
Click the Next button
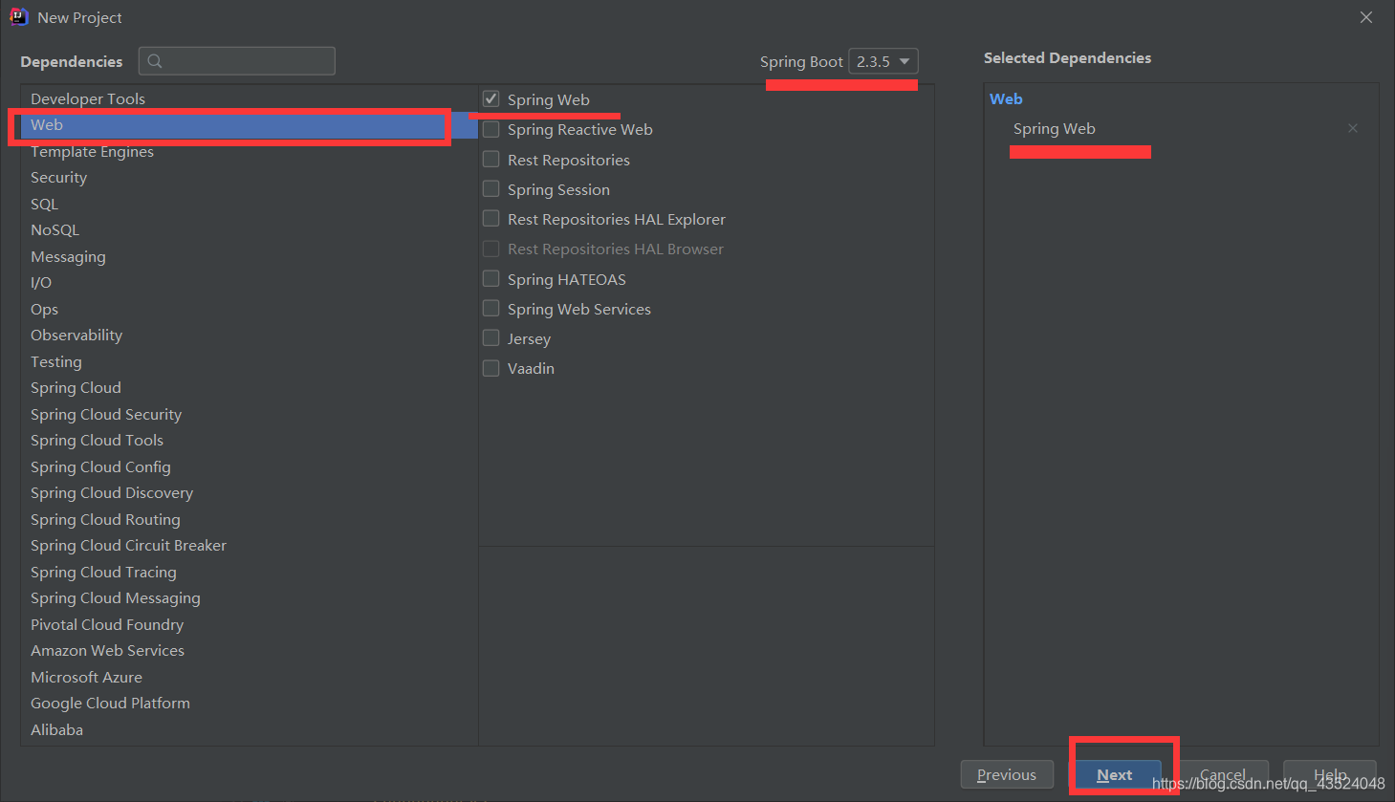pos(1115,775)
